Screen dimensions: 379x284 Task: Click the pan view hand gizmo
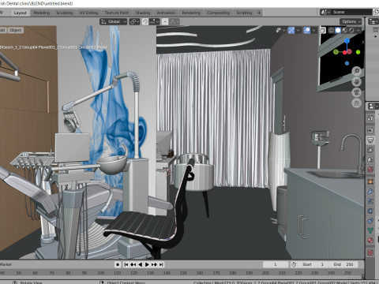(x=357, y=82)
